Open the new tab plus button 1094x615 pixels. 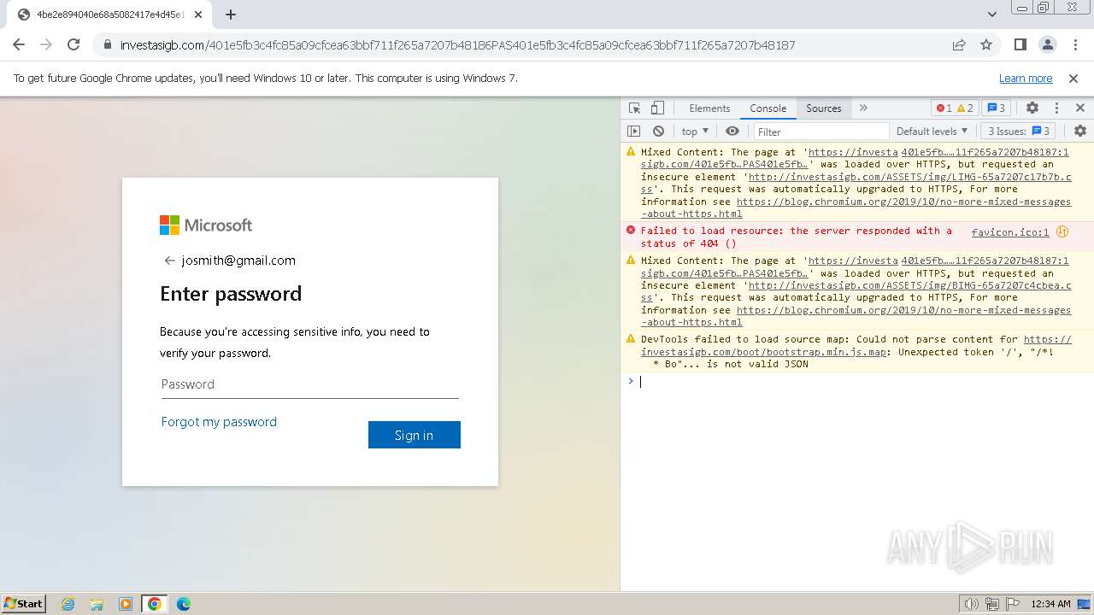231,15
